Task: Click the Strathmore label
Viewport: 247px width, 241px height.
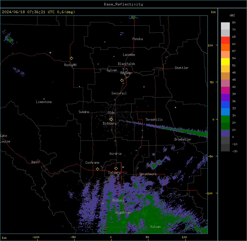Action: (148, 174)
